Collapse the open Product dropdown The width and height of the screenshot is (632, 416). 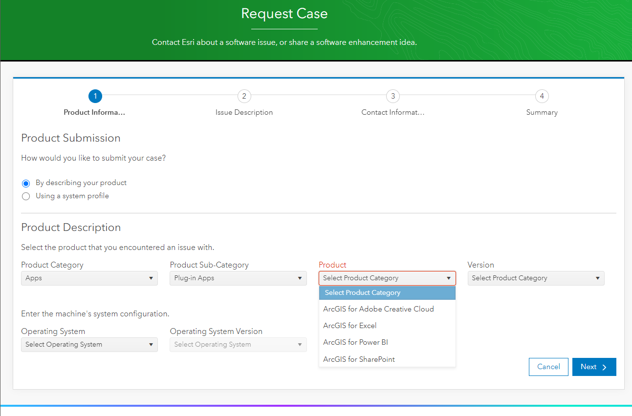click(x=387, y=278)
